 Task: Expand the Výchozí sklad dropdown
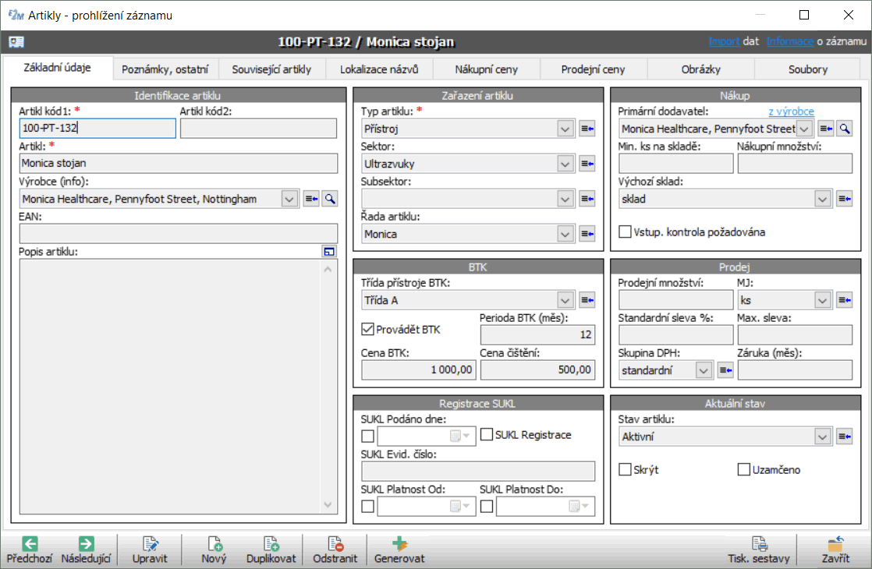click(x=823, y=199)
